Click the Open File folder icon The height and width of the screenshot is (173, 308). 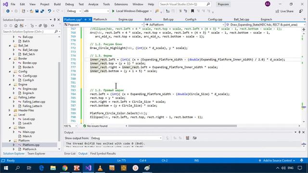31,11
